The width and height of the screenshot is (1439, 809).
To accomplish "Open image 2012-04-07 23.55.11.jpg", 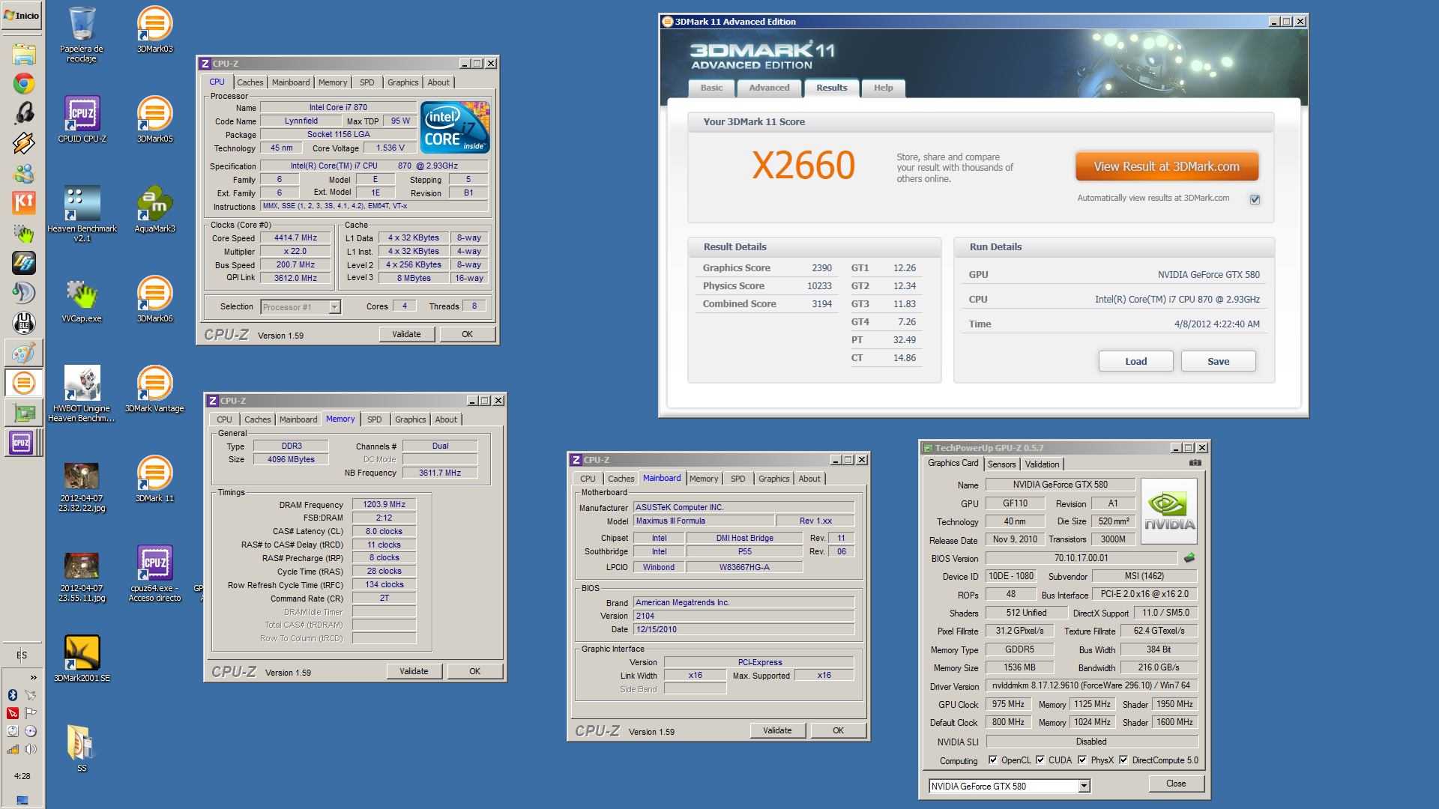I will pos(82,577).
